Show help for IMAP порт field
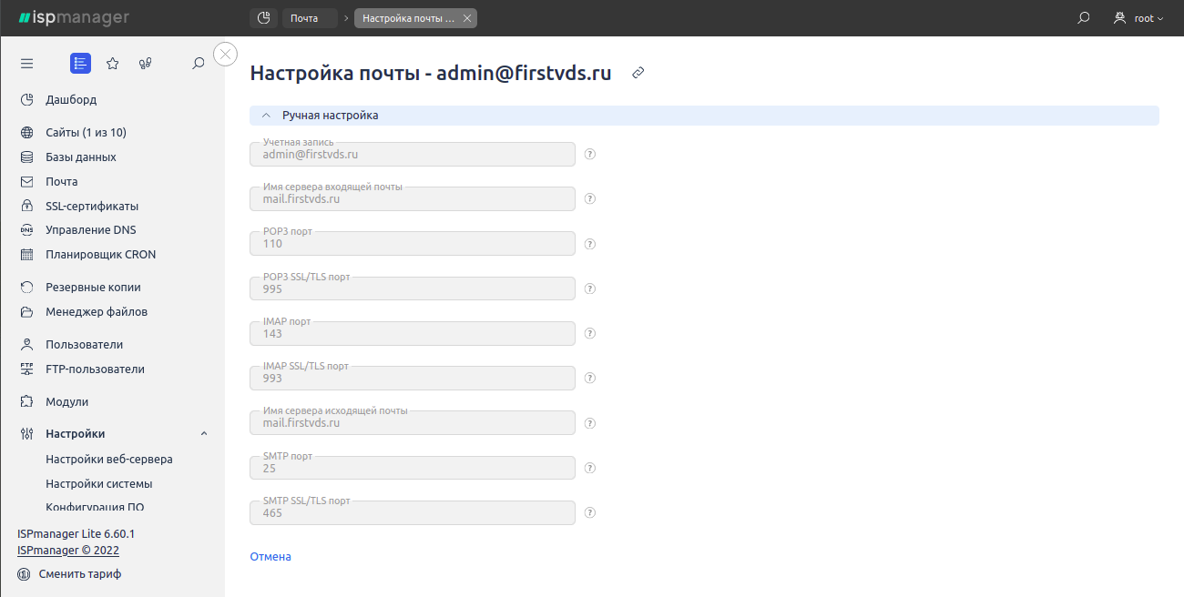The height and width of the screenshot is (597, 1184). (590, 334)
